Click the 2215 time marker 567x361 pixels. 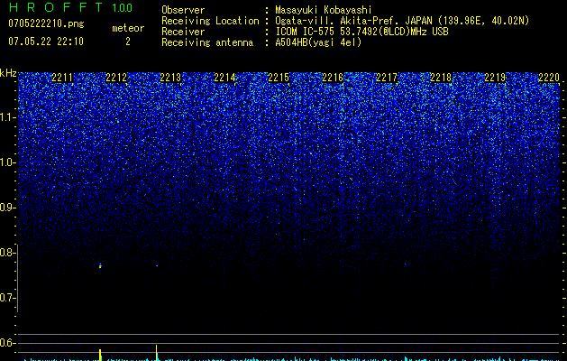point(279,78)
